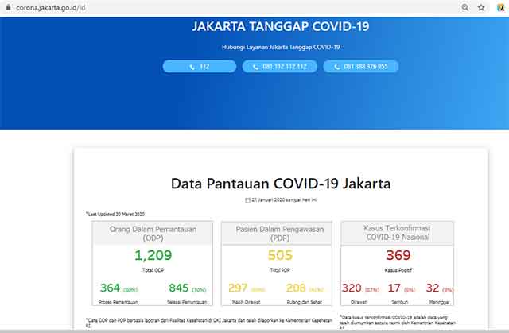
Task: Click the Total ODP label
Action: (153, 270)
